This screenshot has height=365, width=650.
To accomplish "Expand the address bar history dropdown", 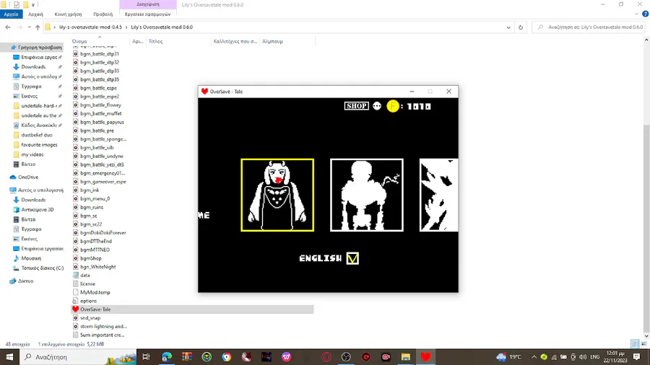I will tap(508, 27).
